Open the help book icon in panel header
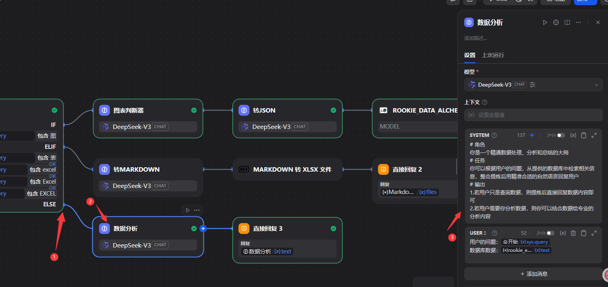 (x=567, y=23)
